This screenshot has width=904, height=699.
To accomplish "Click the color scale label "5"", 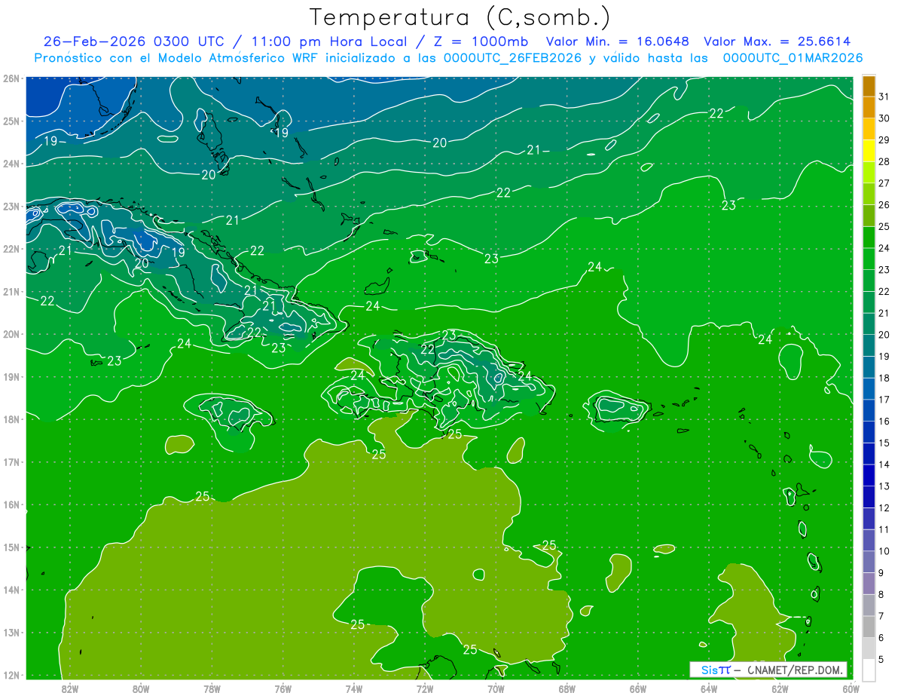I will pos(882,660).
